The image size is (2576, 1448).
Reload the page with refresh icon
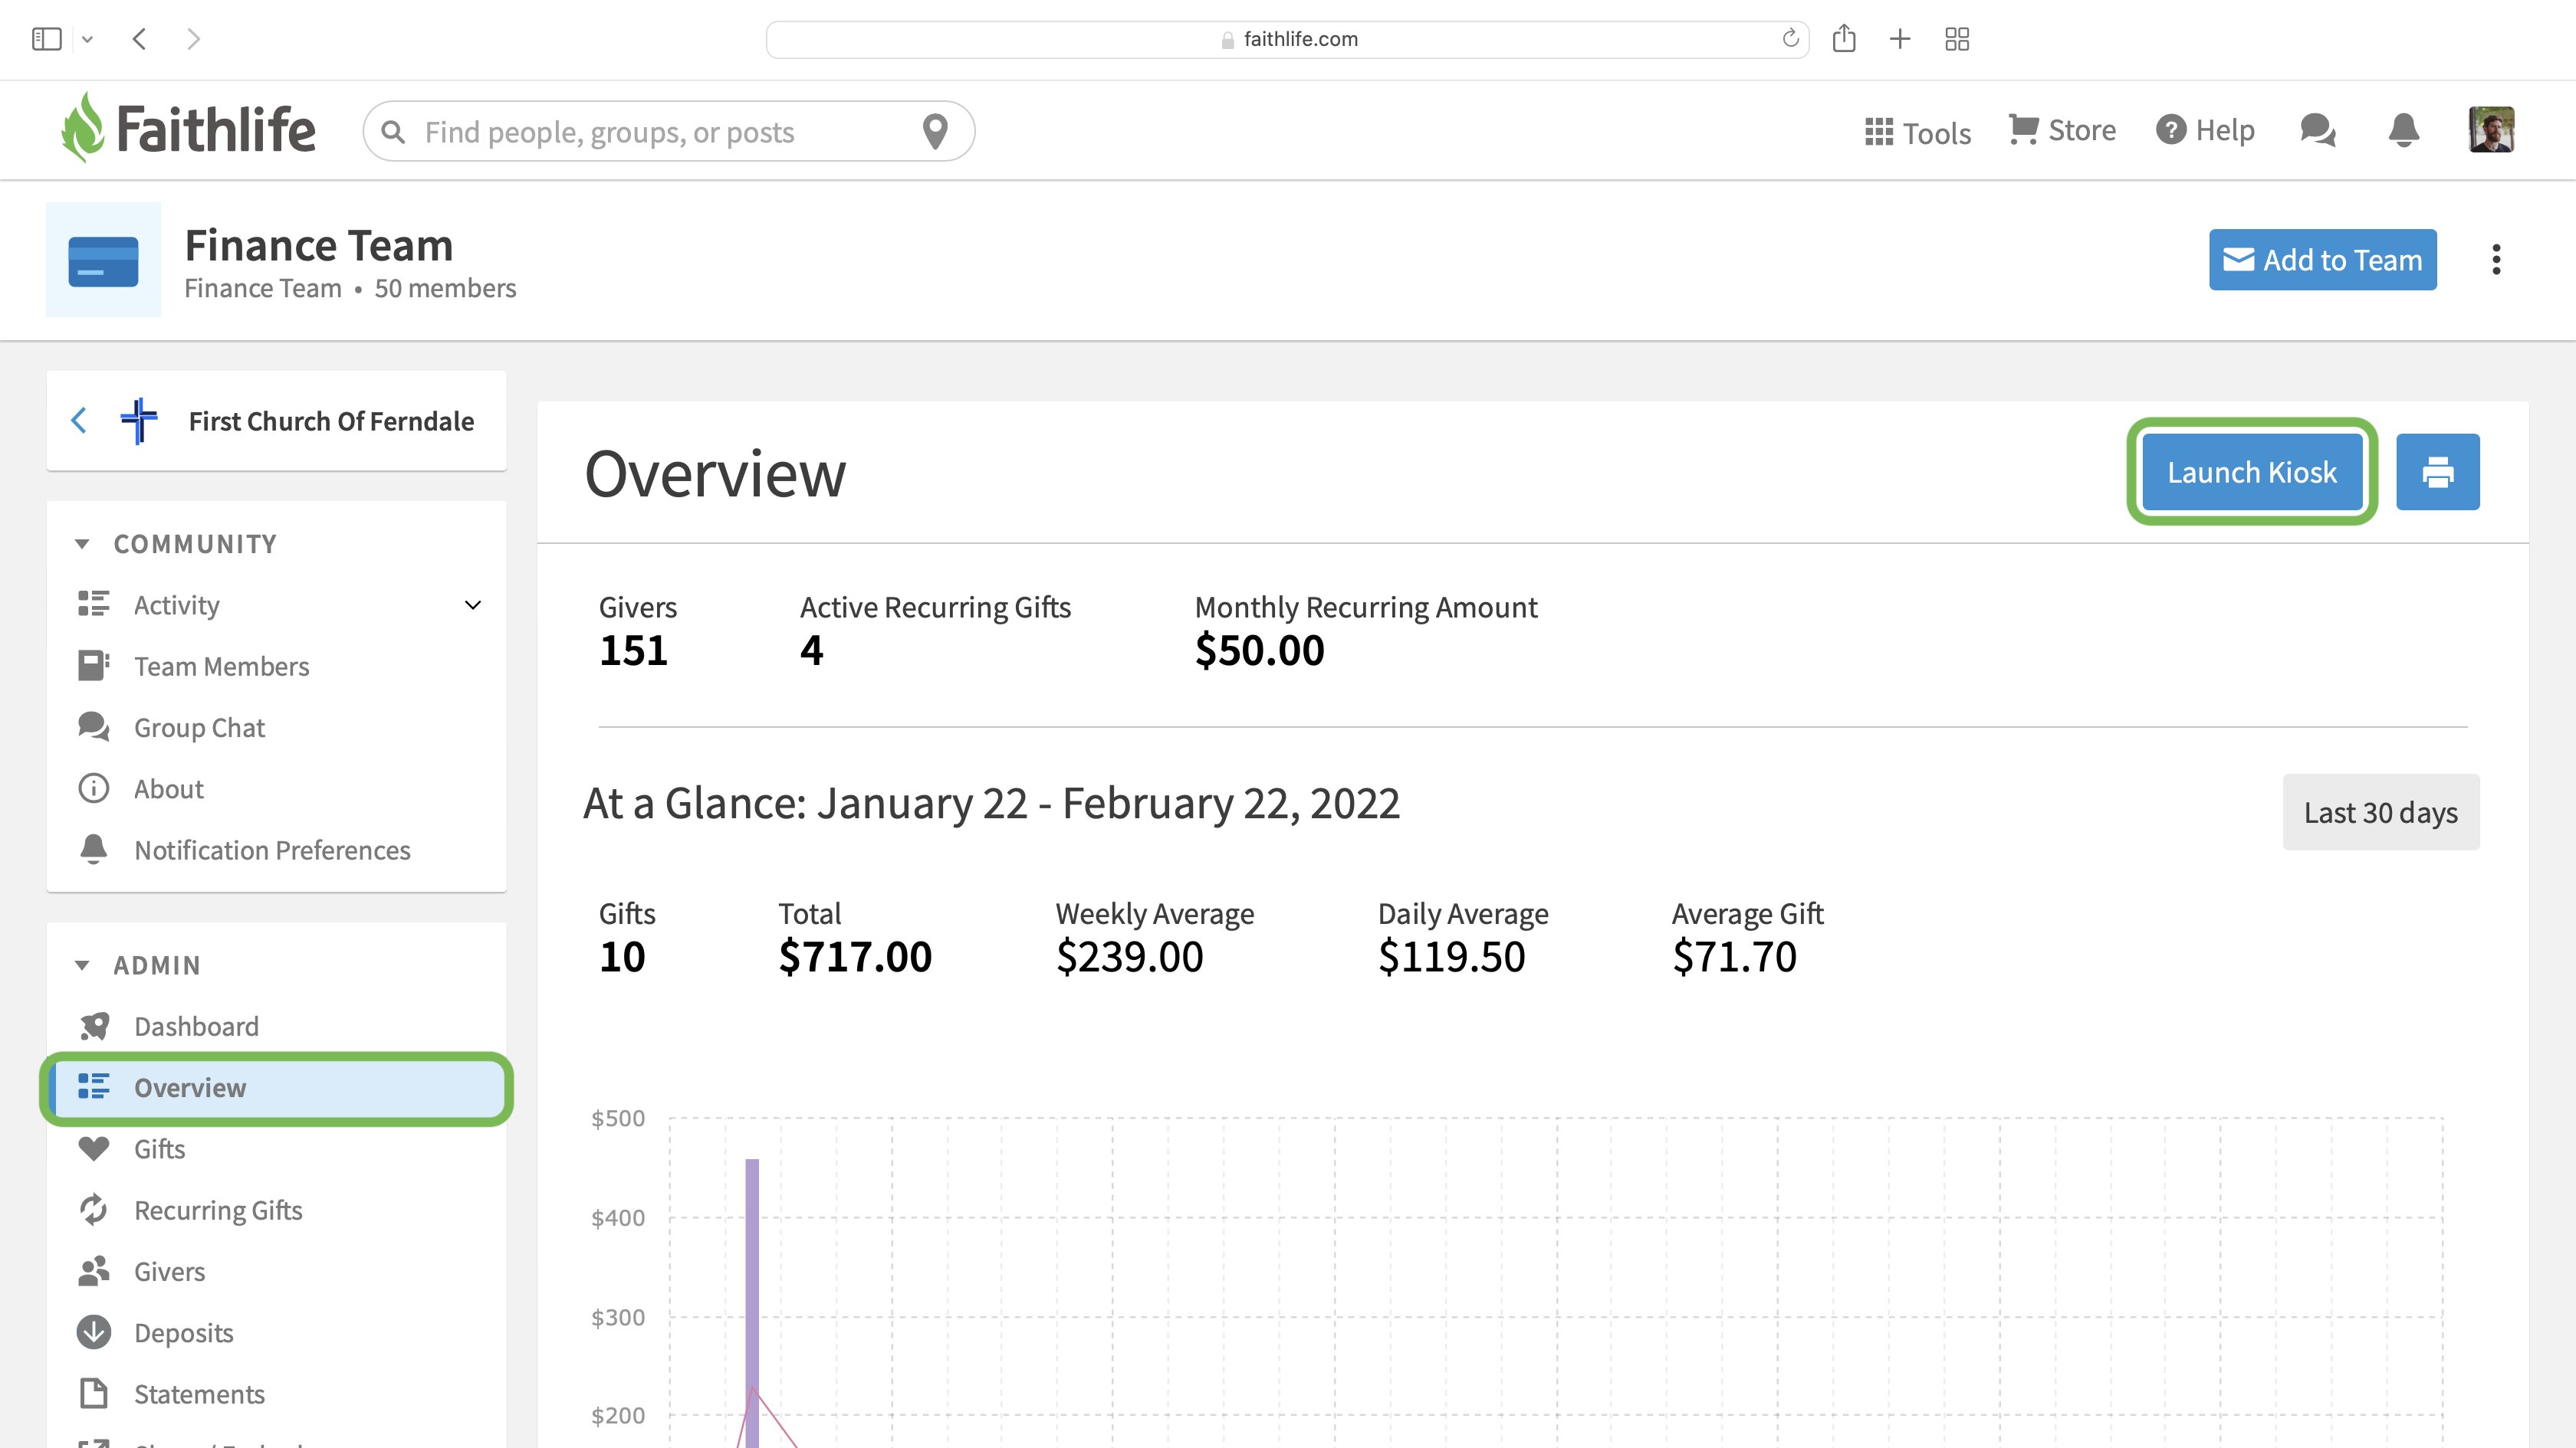point(1790,39)
